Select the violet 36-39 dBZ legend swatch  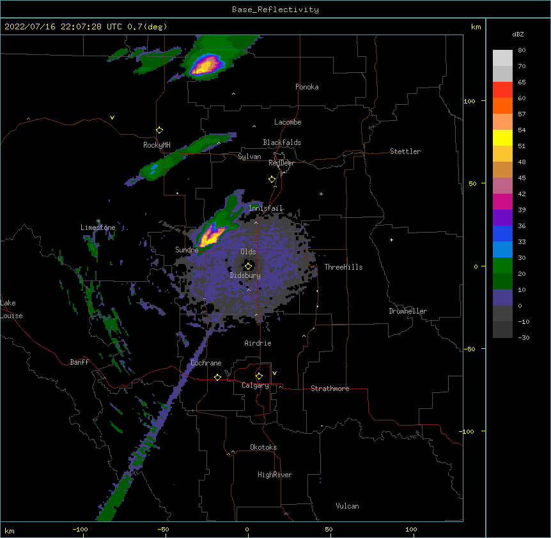click(x=502, y=218)
